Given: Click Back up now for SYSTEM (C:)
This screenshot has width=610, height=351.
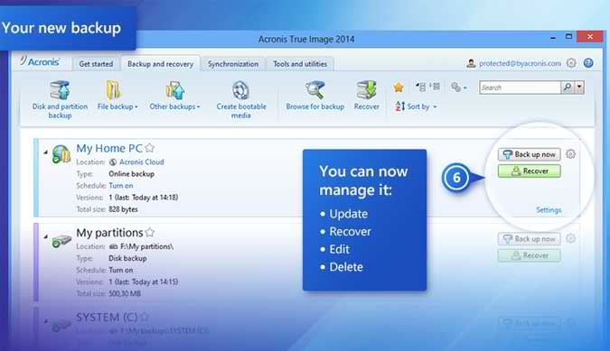Looking at the screenshot, I should pos(529,323).
